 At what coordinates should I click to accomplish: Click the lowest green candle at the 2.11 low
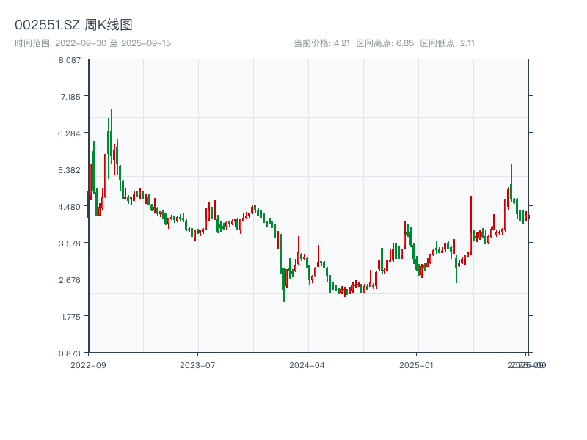284,285
